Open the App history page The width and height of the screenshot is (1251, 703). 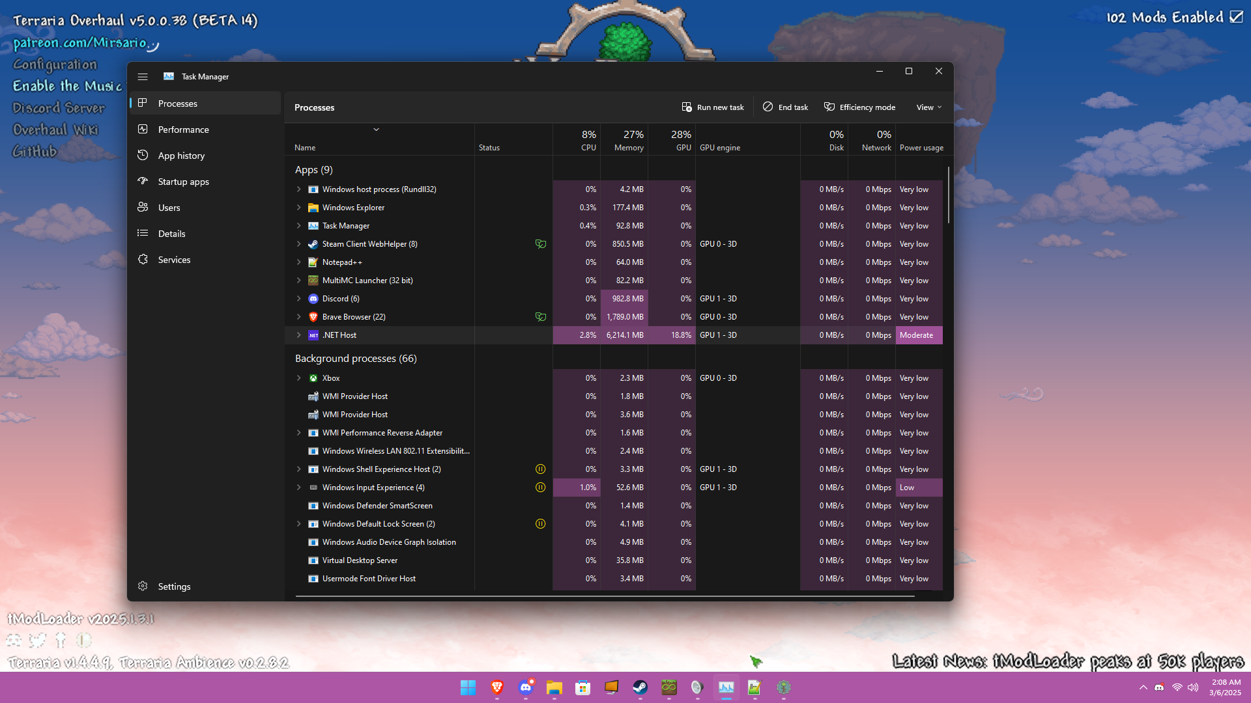[205, 156]
